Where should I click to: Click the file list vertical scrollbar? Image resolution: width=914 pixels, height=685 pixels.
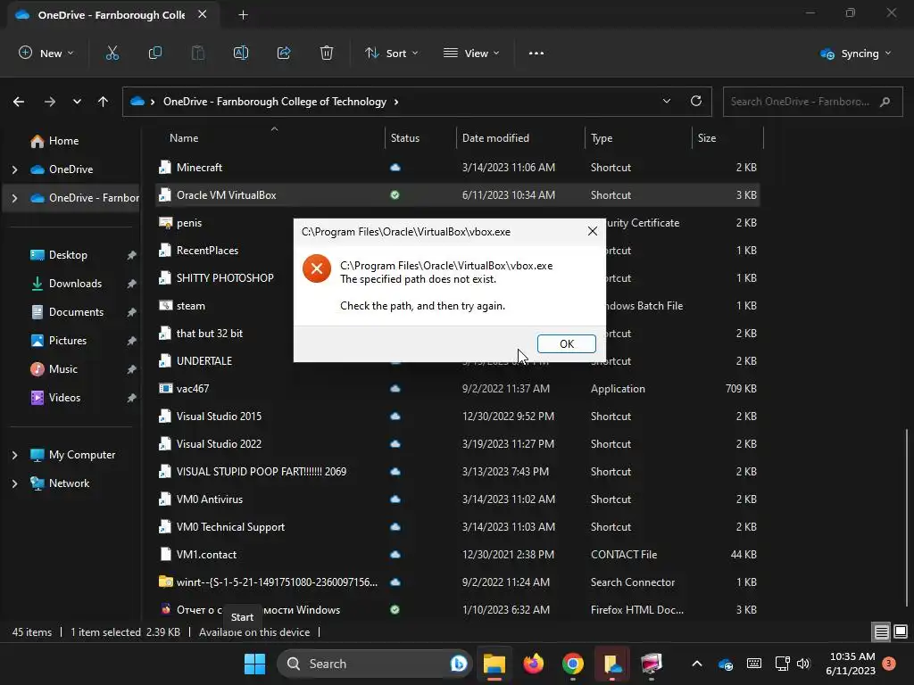(907, 518)
